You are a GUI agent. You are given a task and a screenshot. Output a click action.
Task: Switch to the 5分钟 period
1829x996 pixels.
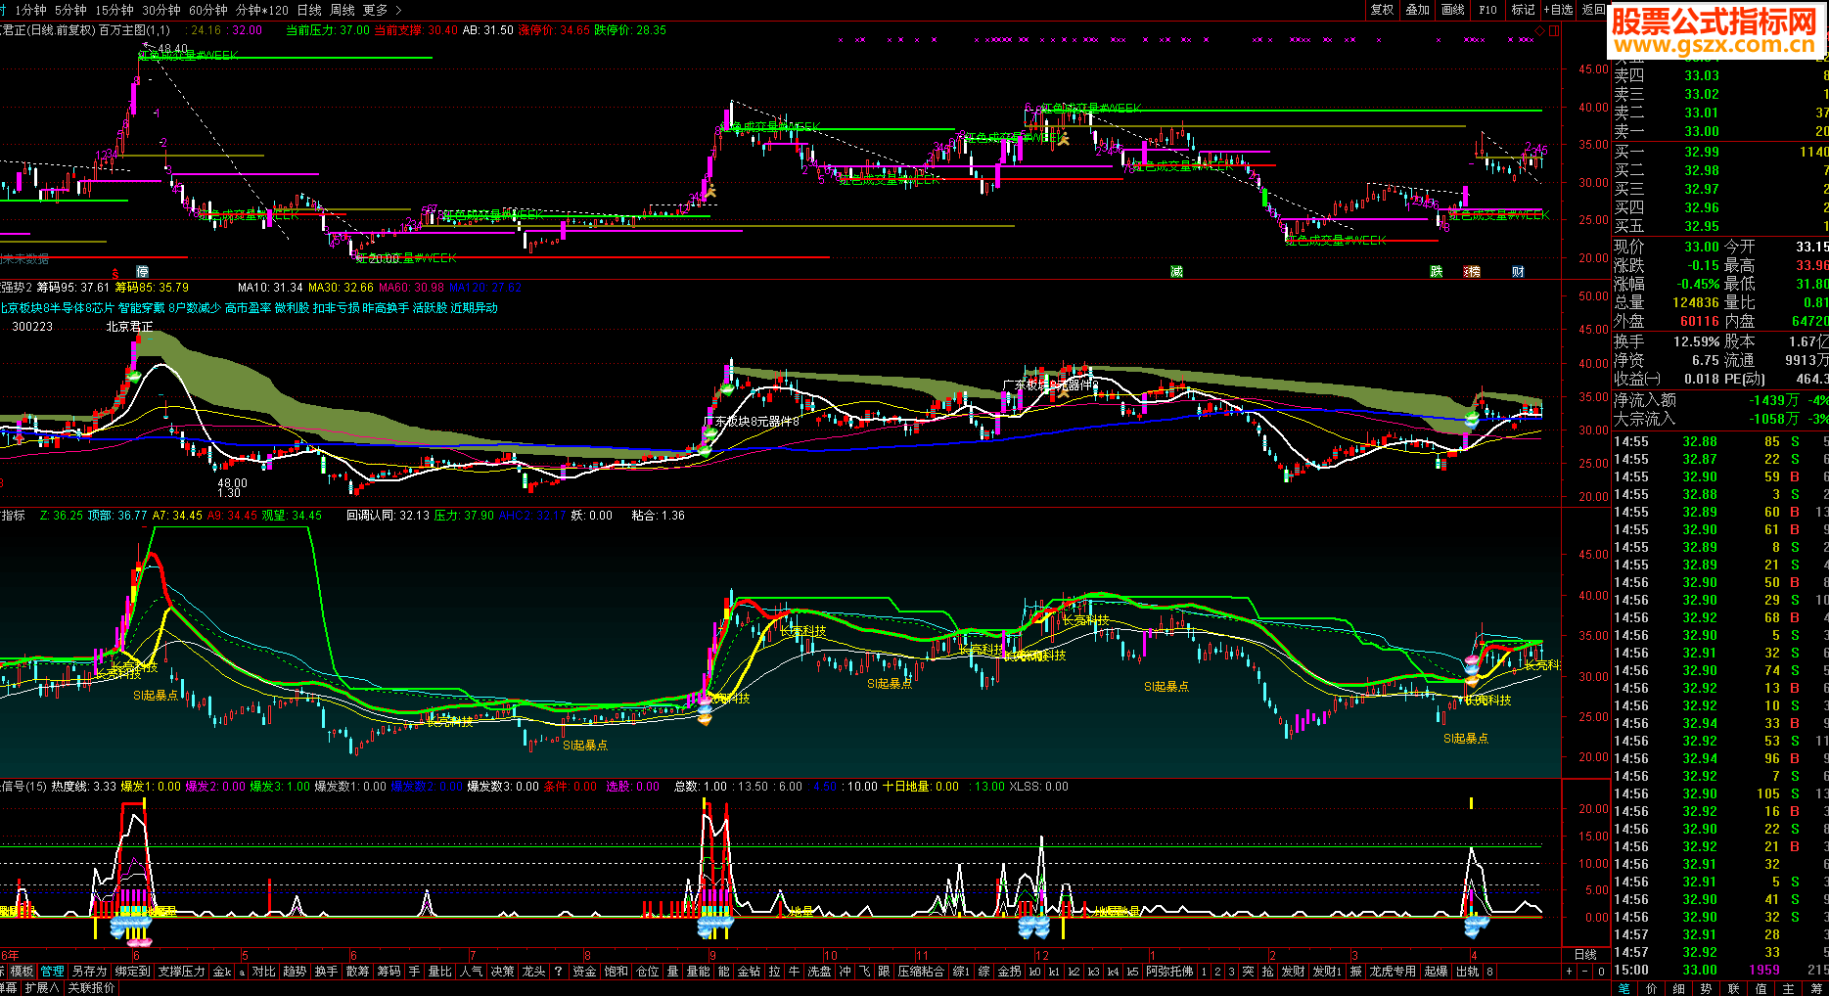(x=70, y=10)
